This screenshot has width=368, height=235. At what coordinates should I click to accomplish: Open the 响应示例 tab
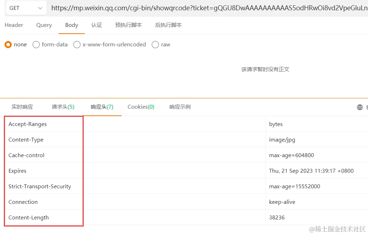180,107
